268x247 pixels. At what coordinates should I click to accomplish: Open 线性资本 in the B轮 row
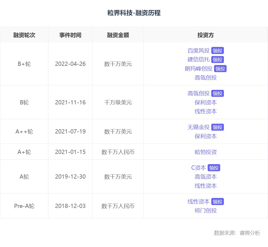[x=206, y=111]
